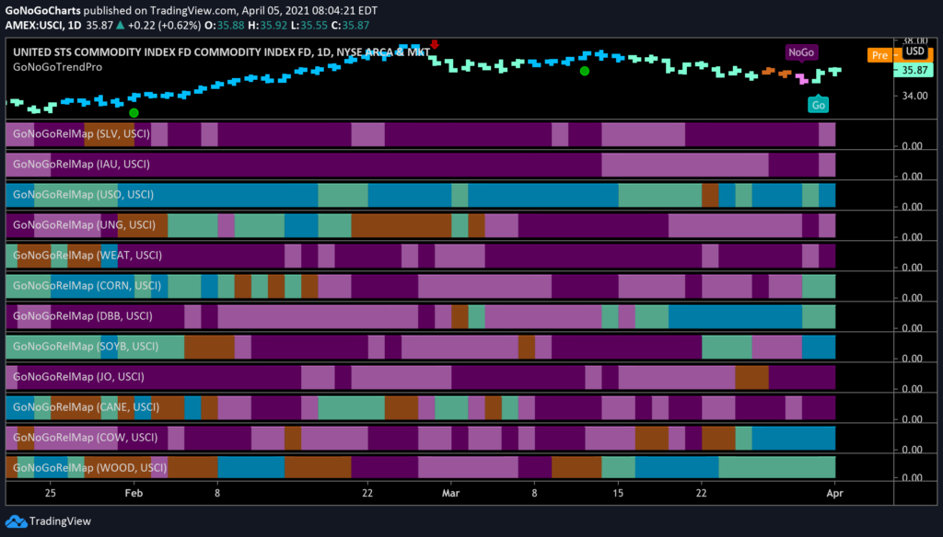943x537 pixels.
Task: Select the GoNoGoRelMap (SOYB, USCI) label
Action: click(x=86, y=347)
